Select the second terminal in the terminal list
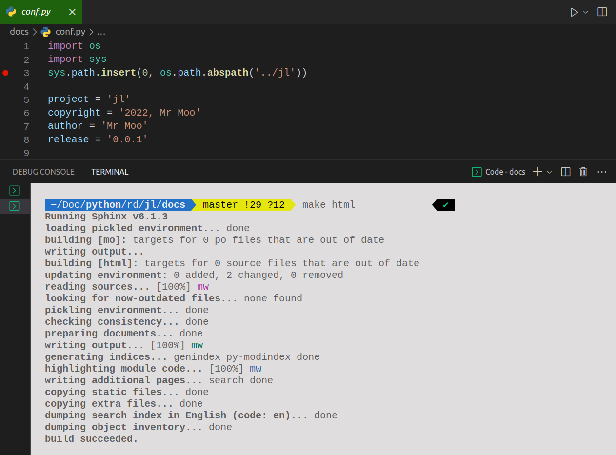Image resolution: width=616 pixels, height=455 pixels. 14,206
